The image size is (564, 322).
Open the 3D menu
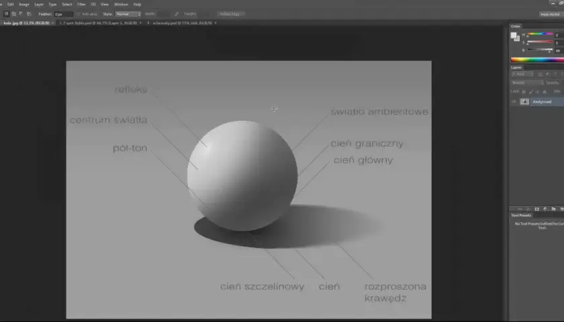(x=93, y=4)
